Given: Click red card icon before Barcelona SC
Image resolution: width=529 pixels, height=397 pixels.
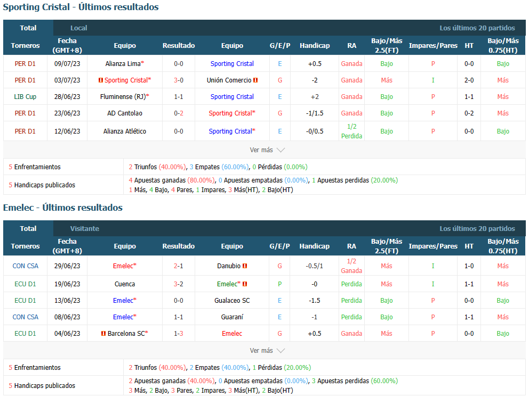Looking at the screenshot, I should pyautogui.click(x=103, y=333).
